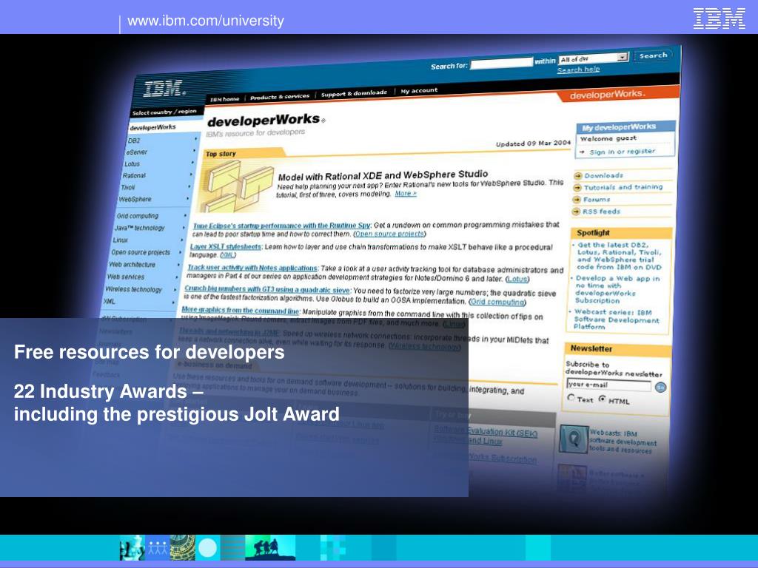Open Wireless technology in sidebar

pyautogui.click(x=133, y=289)
